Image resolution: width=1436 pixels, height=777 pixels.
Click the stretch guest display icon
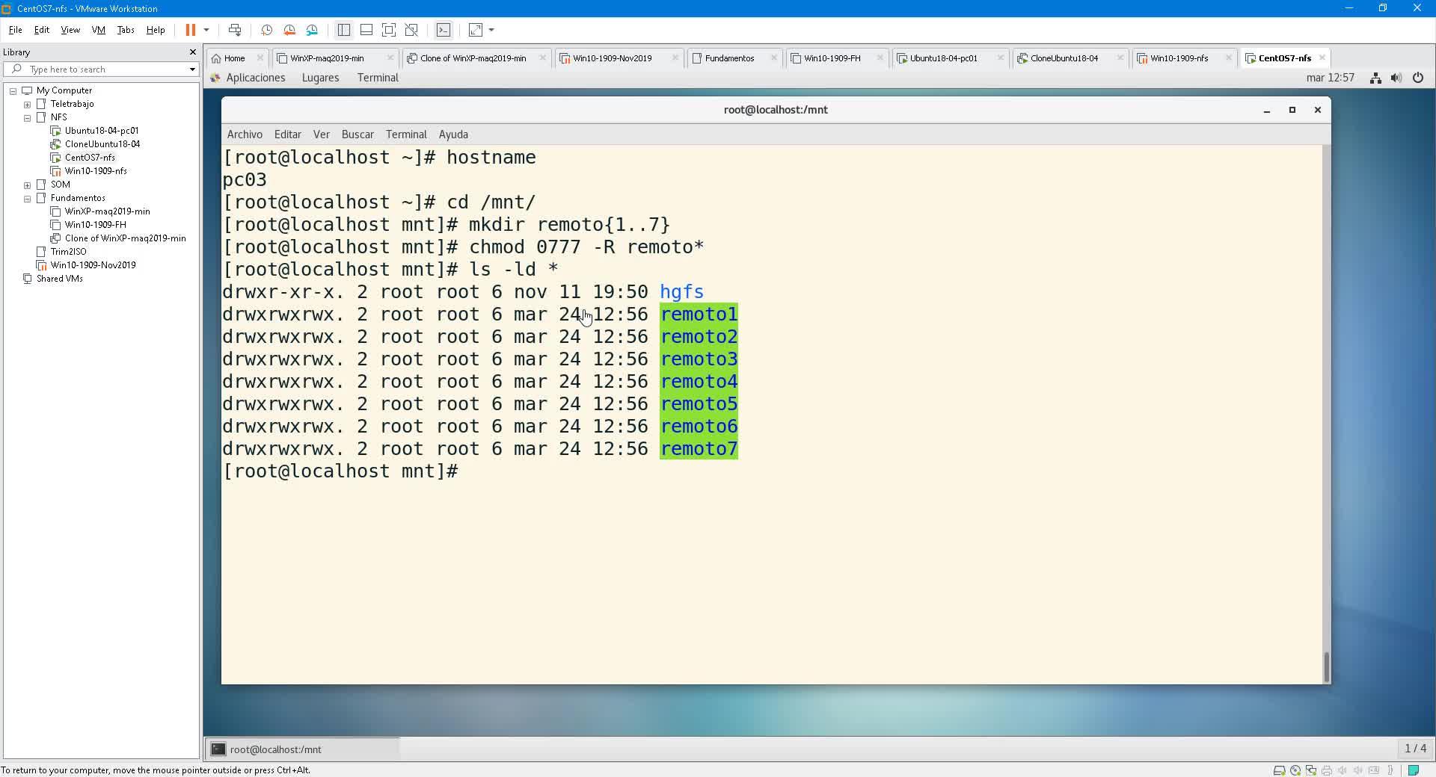click(476, 30)
